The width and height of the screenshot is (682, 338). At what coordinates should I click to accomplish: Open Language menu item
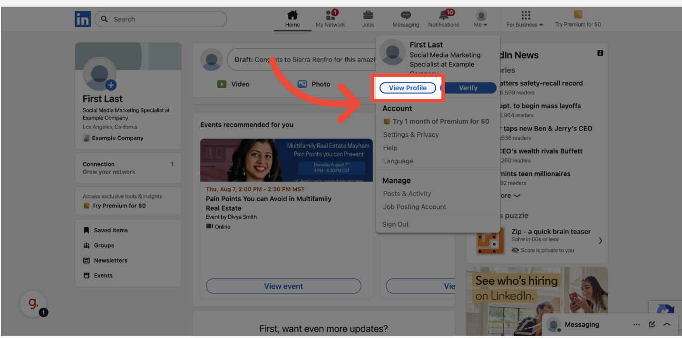click(398, 161)
